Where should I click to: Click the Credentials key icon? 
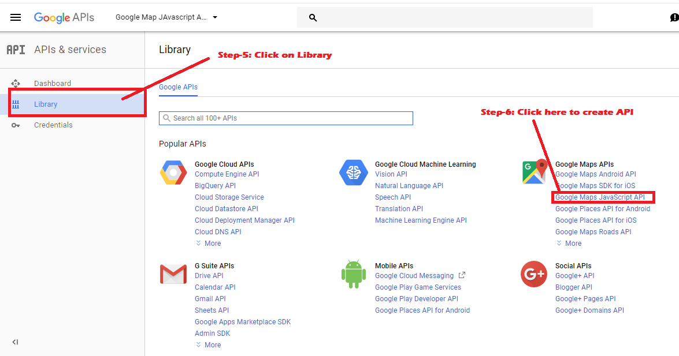[x=16, y=125]
